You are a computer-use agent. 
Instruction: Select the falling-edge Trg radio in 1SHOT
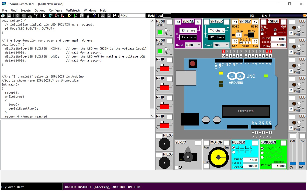pyautogui.click(x=262, y=34)
